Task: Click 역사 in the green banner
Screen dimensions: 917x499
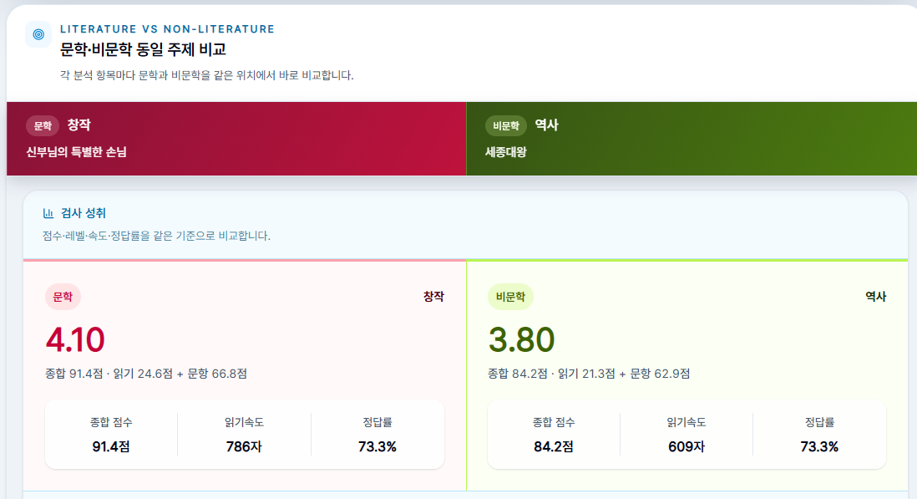Action: pos(547,125)
